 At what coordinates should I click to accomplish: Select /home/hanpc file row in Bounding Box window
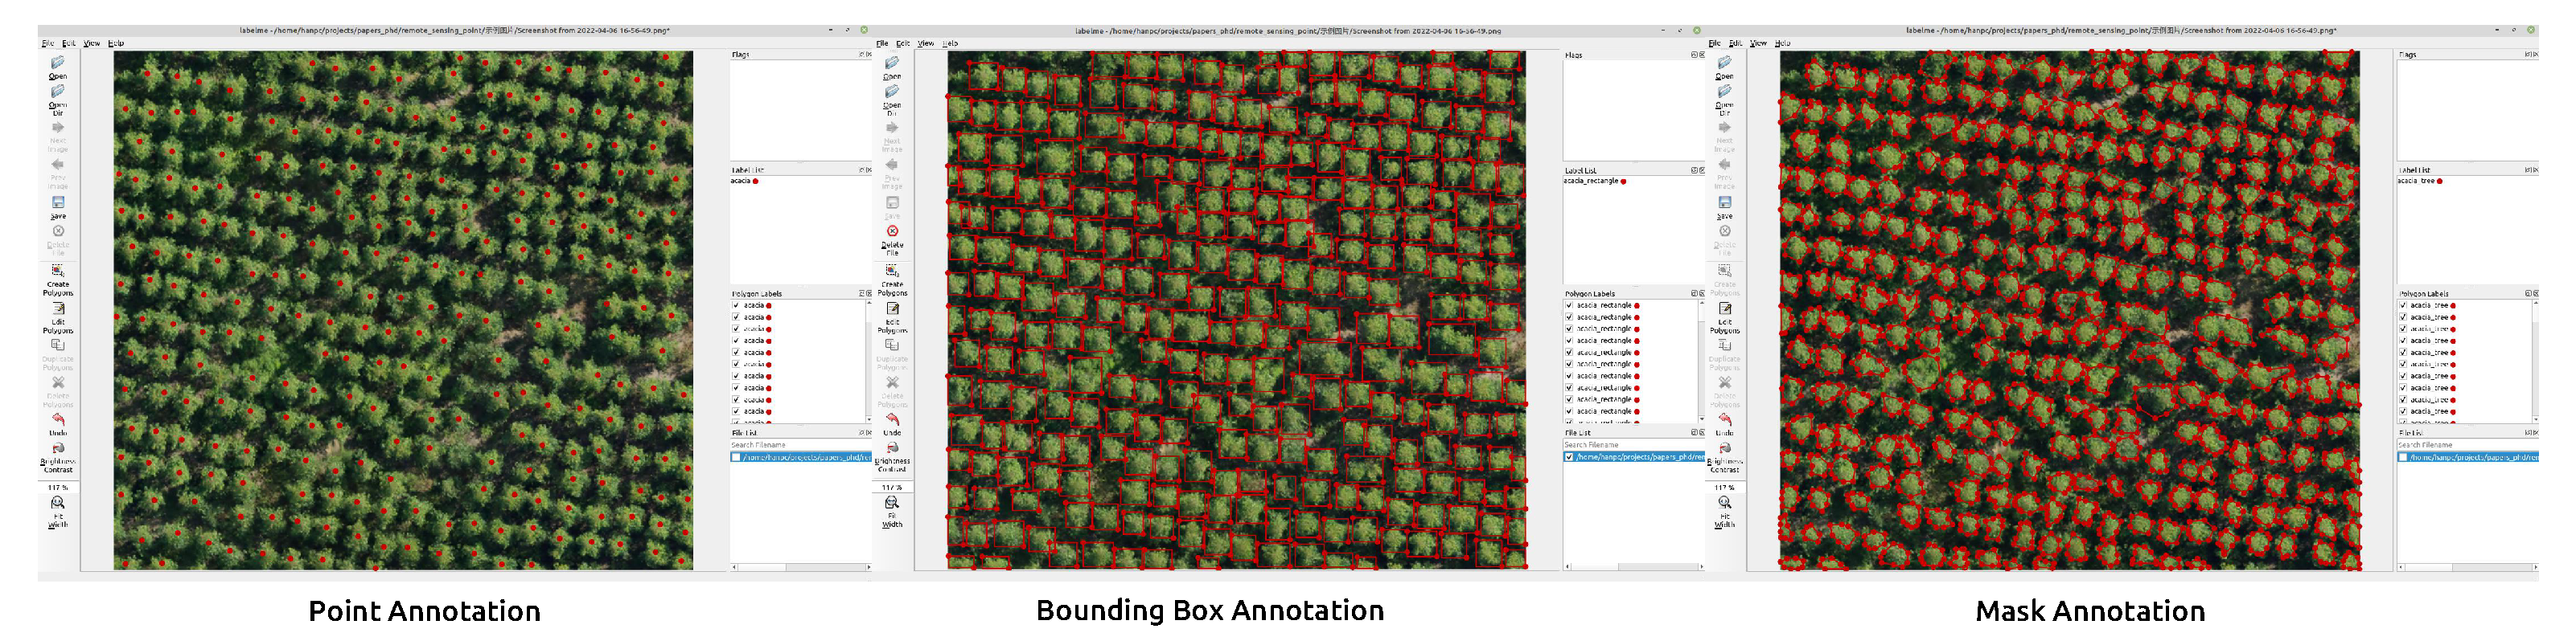[x=1634, y=457]
